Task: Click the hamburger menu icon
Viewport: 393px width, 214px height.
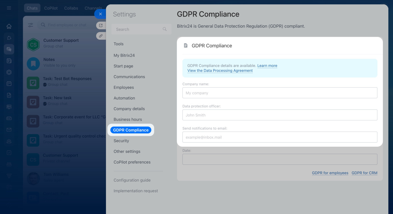Action: 9,8
